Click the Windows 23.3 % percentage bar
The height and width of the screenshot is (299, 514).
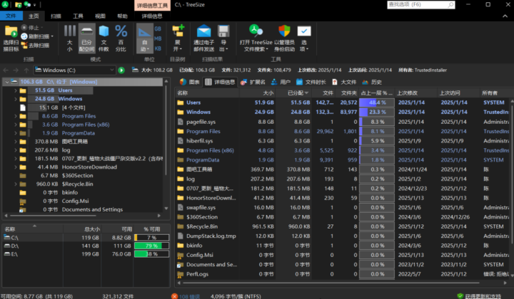[x=377, y=112]
